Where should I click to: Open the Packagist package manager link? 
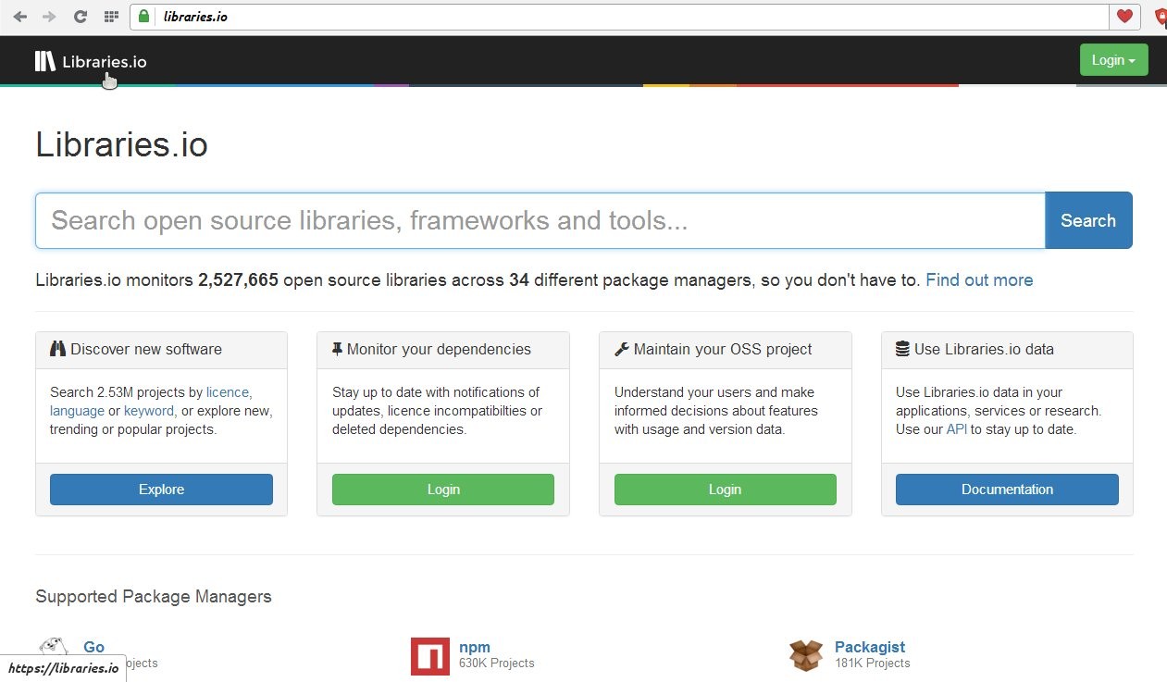point(870,647)
